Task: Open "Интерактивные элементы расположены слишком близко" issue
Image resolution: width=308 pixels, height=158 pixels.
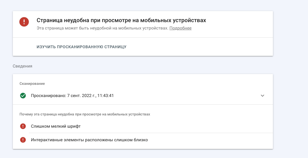Action: point(89,140)
